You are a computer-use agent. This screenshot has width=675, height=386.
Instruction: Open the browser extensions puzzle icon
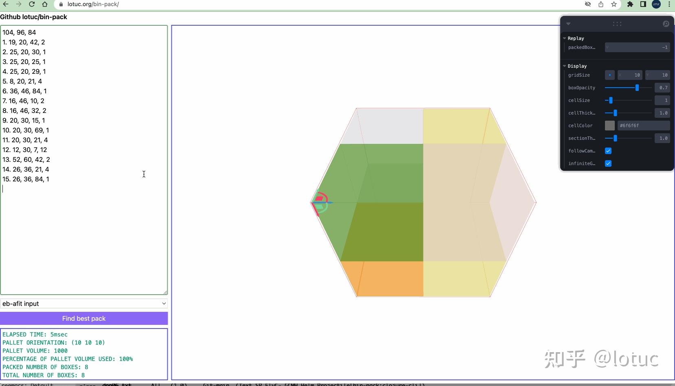[x=629, y=4]
